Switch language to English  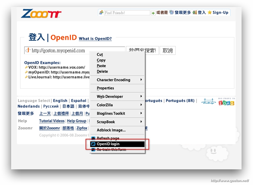click(x=60, y=101)
